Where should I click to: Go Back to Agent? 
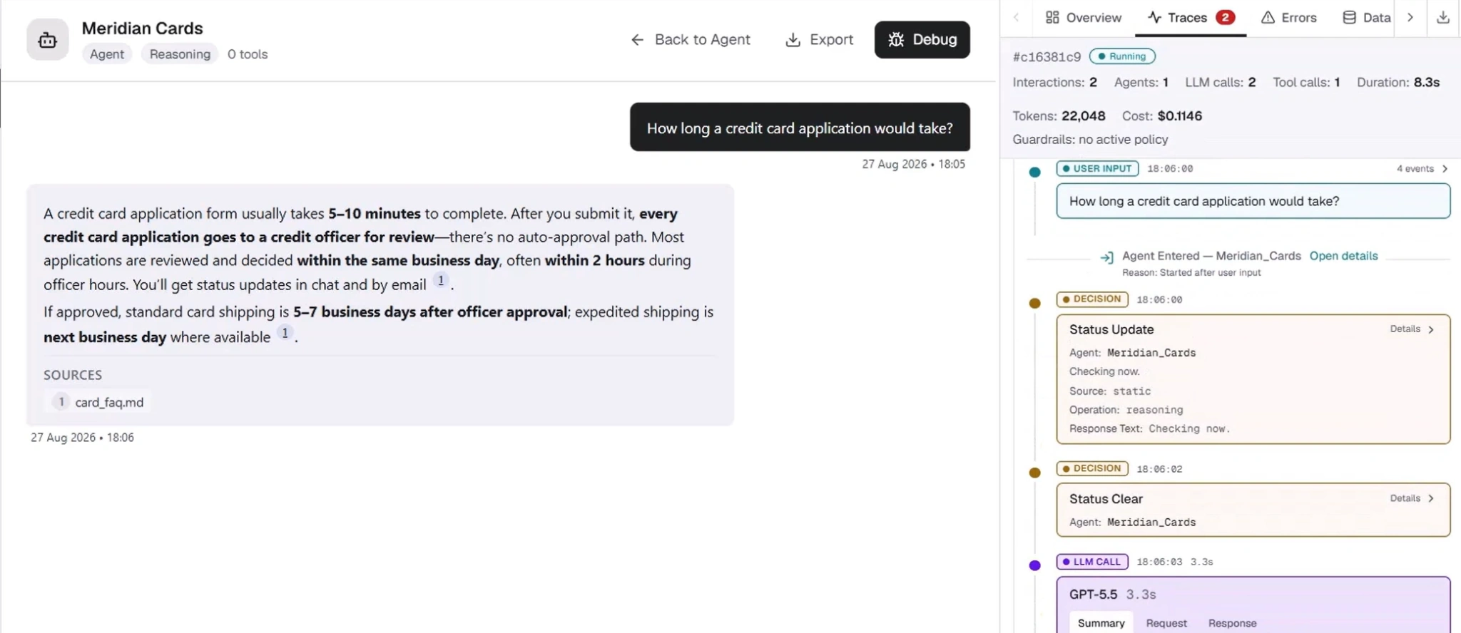point(691,40)
